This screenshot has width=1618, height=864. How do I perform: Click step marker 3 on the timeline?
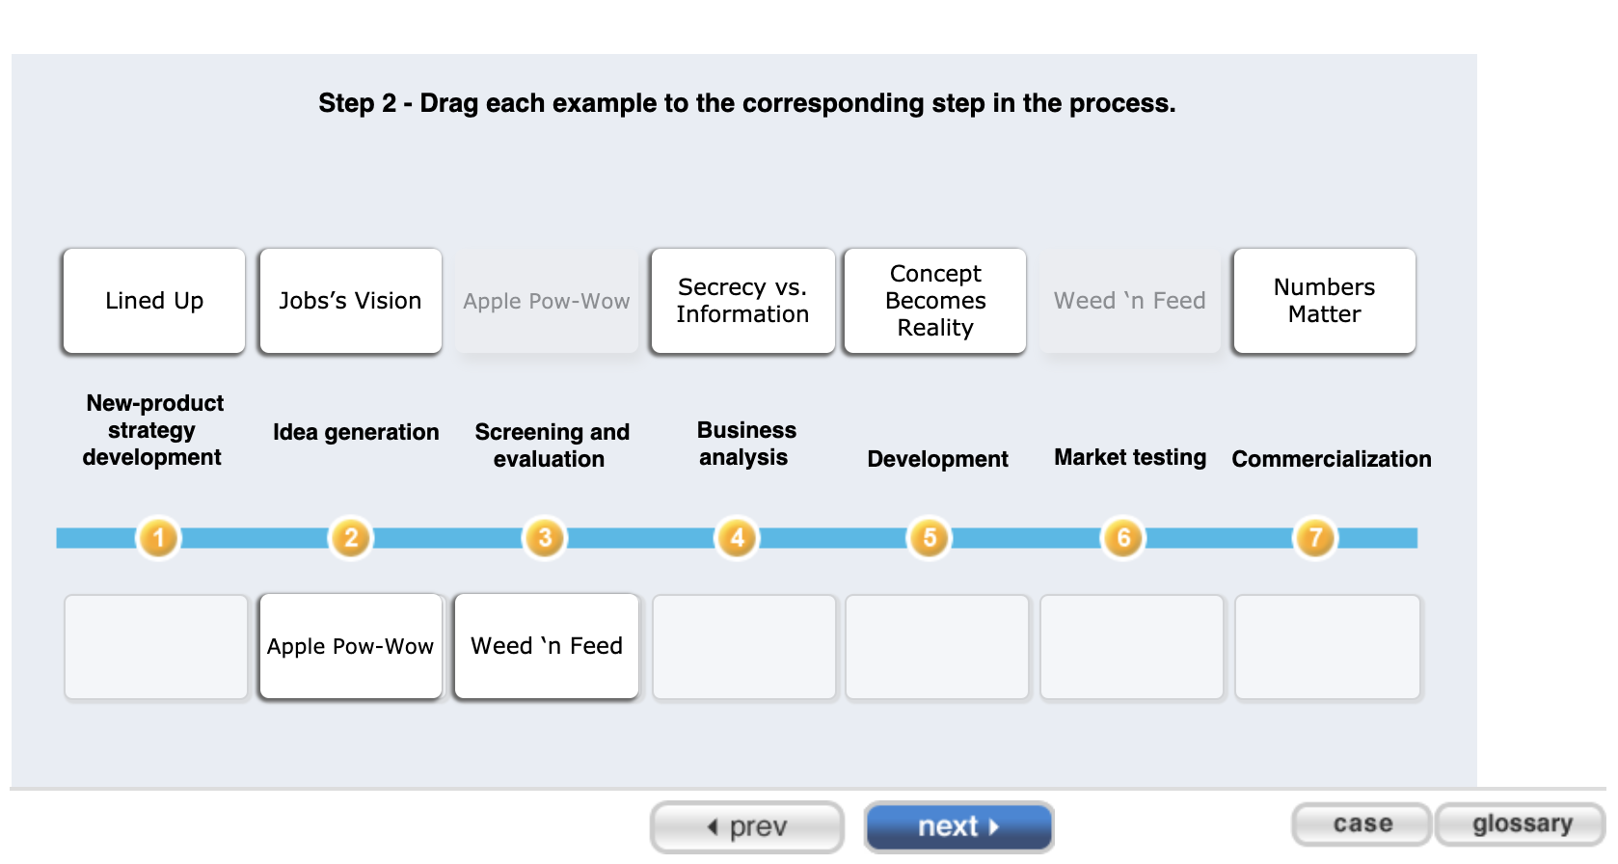pyautogui.click(x=545, y=537)
